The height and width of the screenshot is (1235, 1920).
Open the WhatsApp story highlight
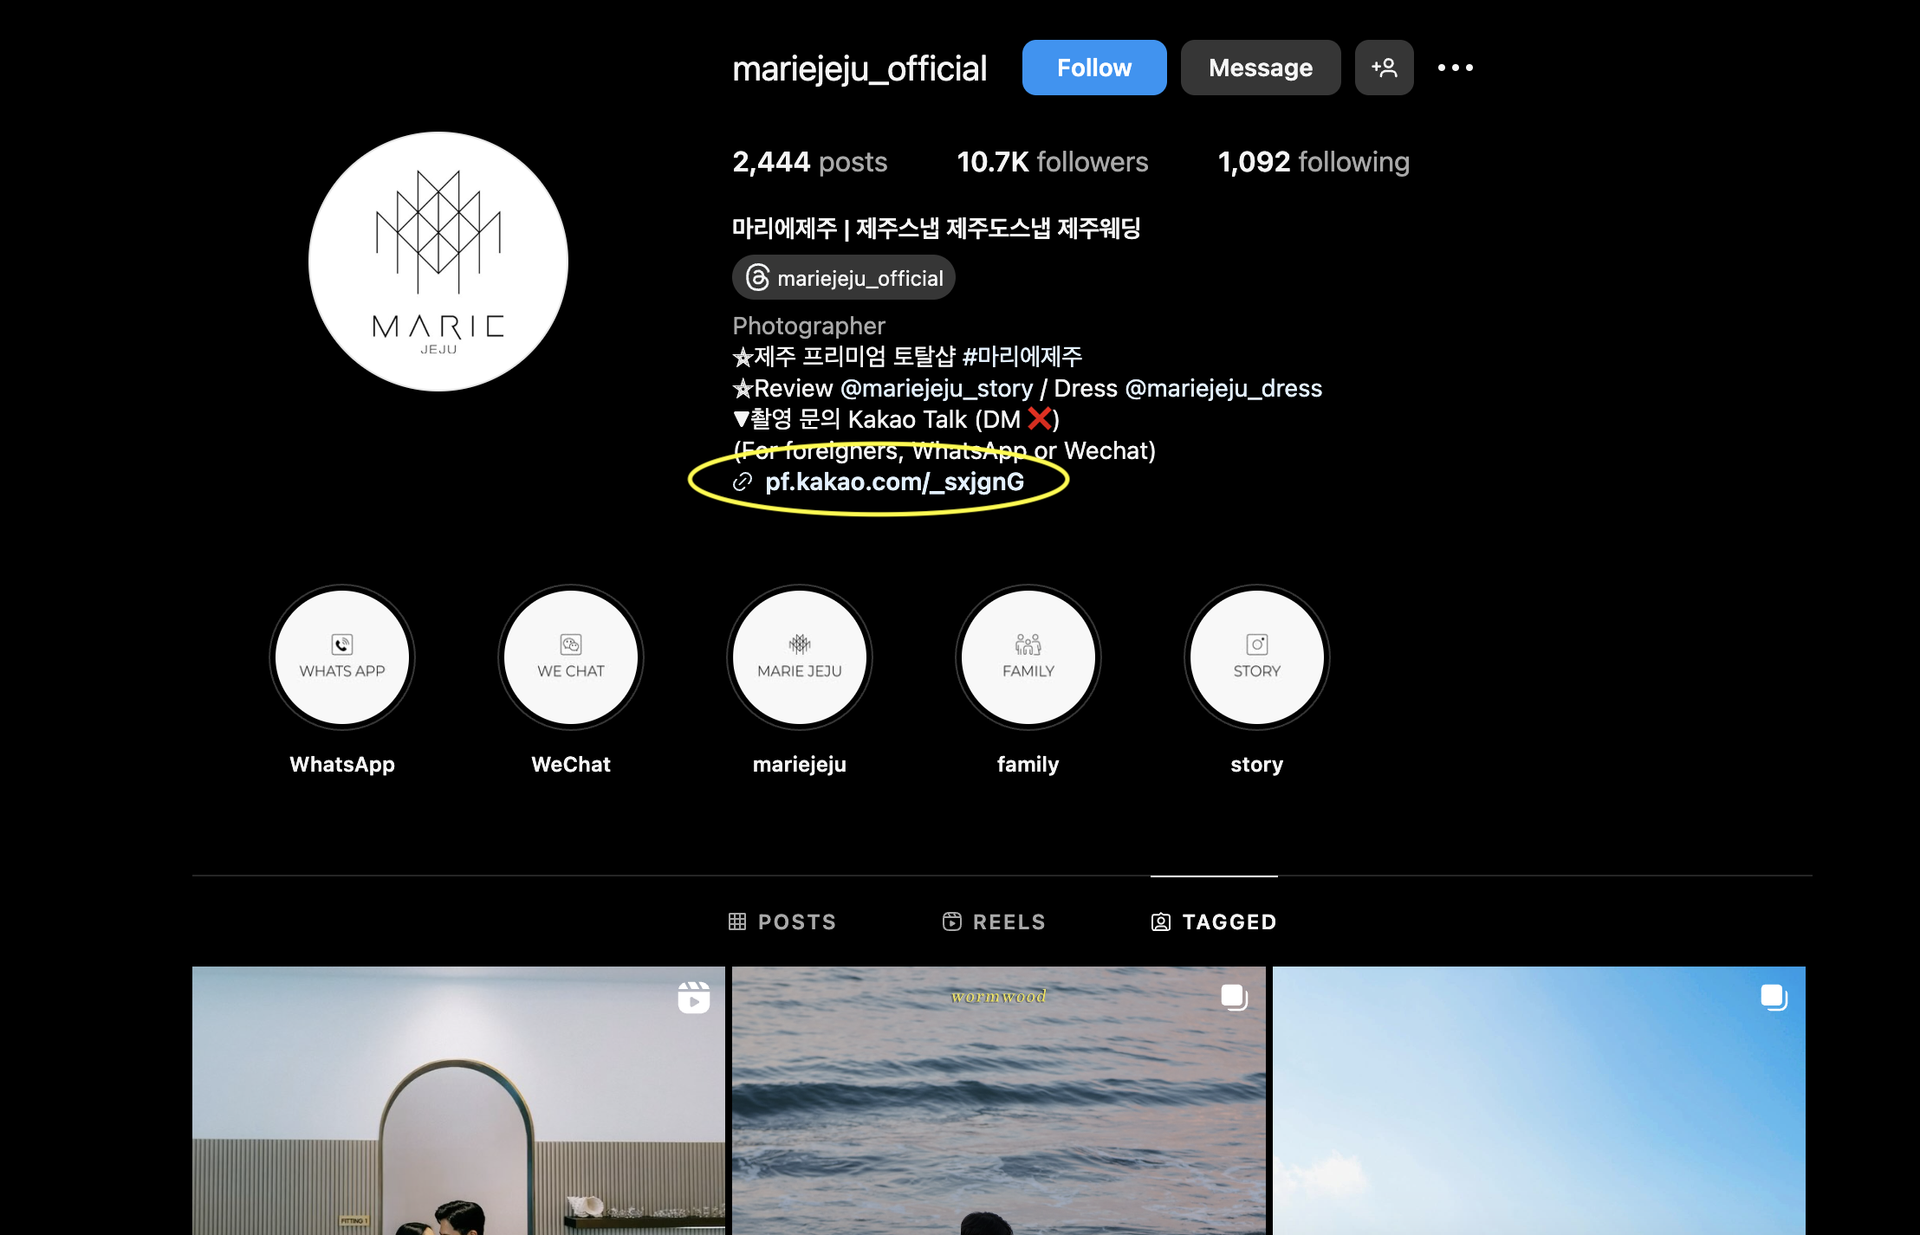(x=342, y=657)
